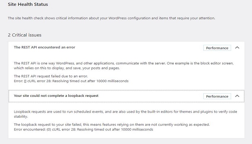The image size is (252, 144).
Task: Click the Site Health Status heading
Action: tap(28, 5)
